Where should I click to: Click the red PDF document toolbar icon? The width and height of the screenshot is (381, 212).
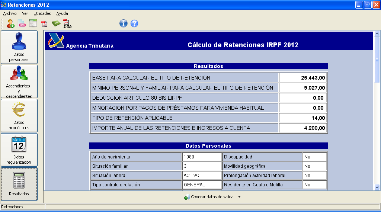pyautogui.click(x=44, y=24)
